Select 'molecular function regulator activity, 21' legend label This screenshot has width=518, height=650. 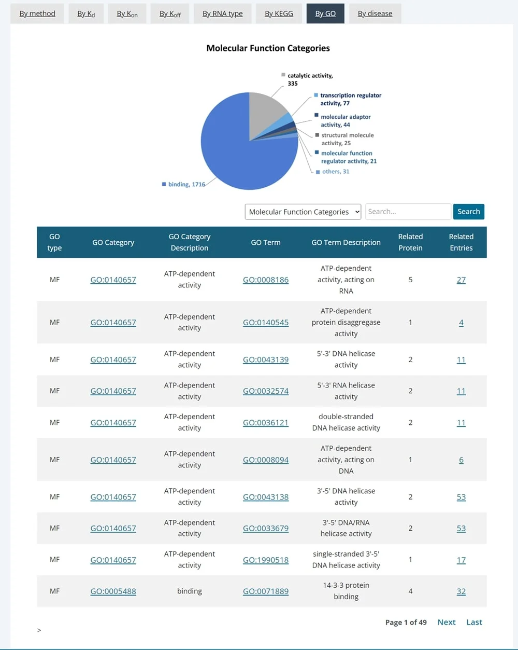349,157
